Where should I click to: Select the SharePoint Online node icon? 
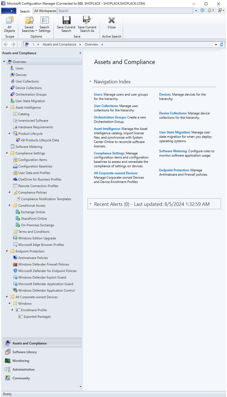coord(18,219)
